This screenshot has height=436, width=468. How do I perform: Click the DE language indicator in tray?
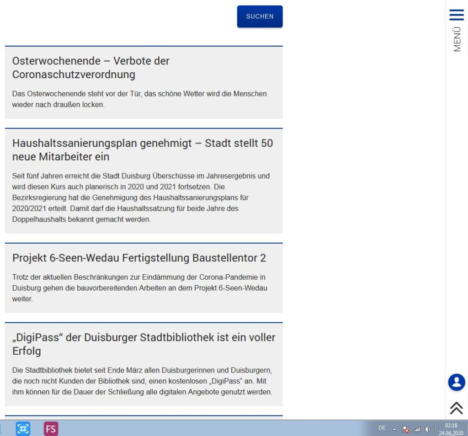[x=382, y=428]
